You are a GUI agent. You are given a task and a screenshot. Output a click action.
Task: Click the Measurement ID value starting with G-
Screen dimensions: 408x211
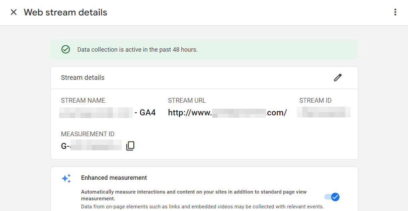coord(91,145)
